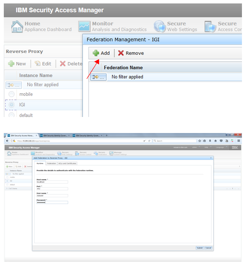
Task: Open Secure Federation menu in the browser page
Action: (x=100, y=153)
